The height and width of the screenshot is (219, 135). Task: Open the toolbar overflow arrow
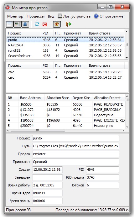coord(126,26)
